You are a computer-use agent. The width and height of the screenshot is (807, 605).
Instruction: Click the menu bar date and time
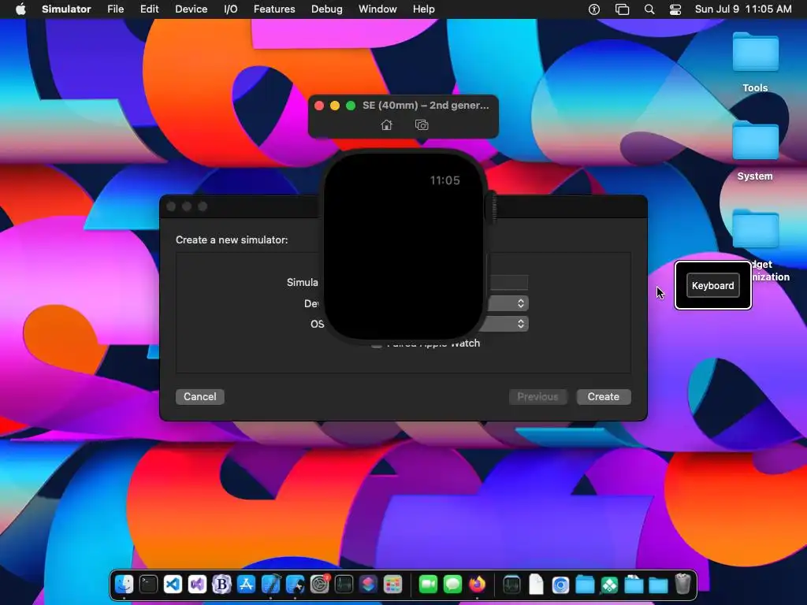(x=743, y=9)
